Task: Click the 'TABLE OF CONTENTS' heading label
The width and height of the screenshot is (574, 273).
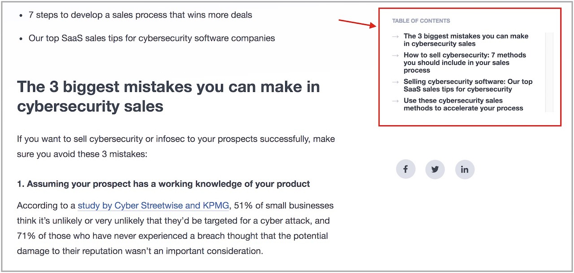Action: tap(421, 21)
